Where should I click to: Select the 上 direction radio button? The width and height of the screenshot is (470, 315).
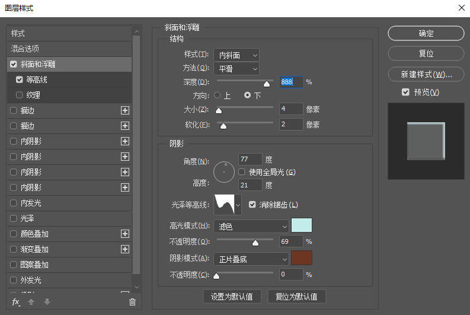point(218,95)
